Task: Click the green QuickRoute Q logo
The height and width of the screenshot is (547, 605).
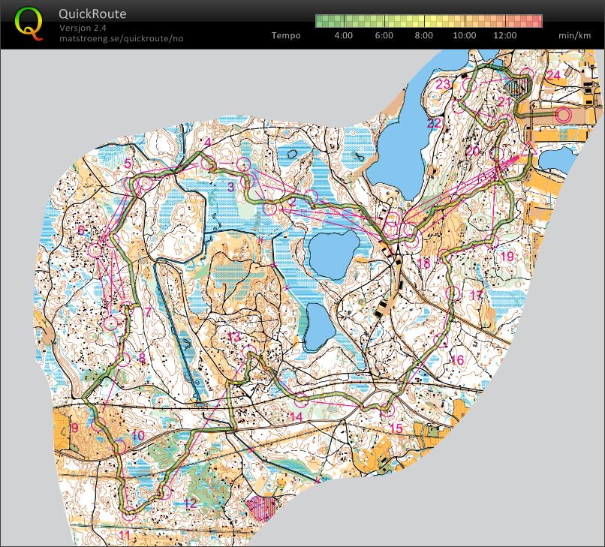Action: pyautogui.click(x=29, y=23)
